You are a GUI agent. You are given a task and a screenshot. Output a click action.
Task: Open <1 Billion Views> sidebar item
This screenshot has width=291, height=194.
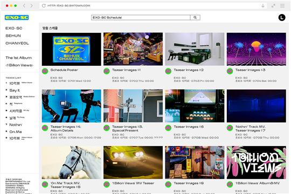point(19,65)
